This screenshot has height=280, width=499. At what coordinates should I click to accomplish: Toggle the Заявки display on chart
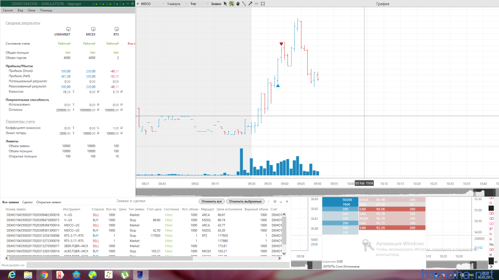coord(216,4)
